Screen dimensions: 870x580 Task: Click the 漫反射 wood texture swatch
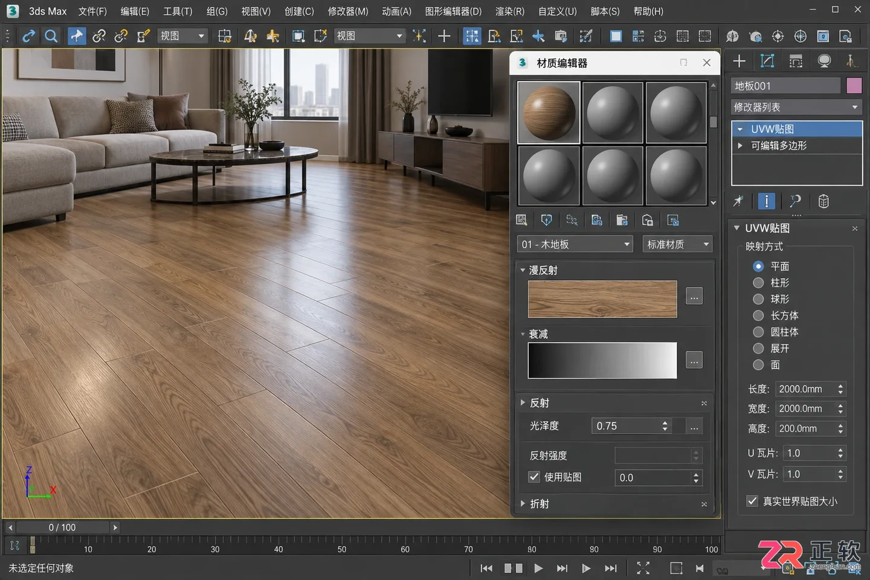coord(602,299)
